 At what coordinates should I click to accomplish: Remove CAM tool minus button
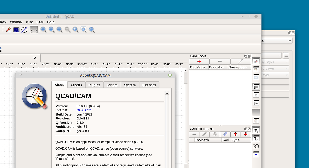[220, 62]
